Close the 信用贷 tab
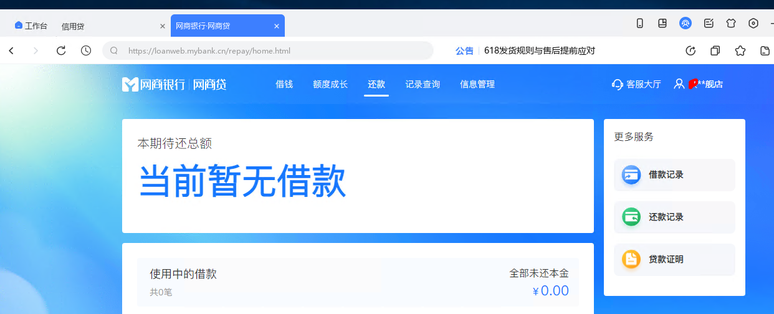This screenshot has height=314, width=774. pos(163,26)
